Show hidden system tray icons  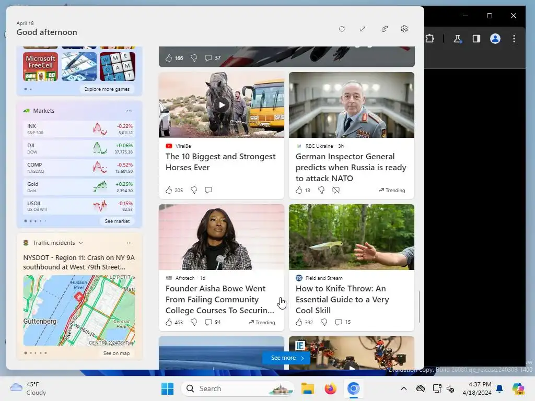[x=404, y=388]
